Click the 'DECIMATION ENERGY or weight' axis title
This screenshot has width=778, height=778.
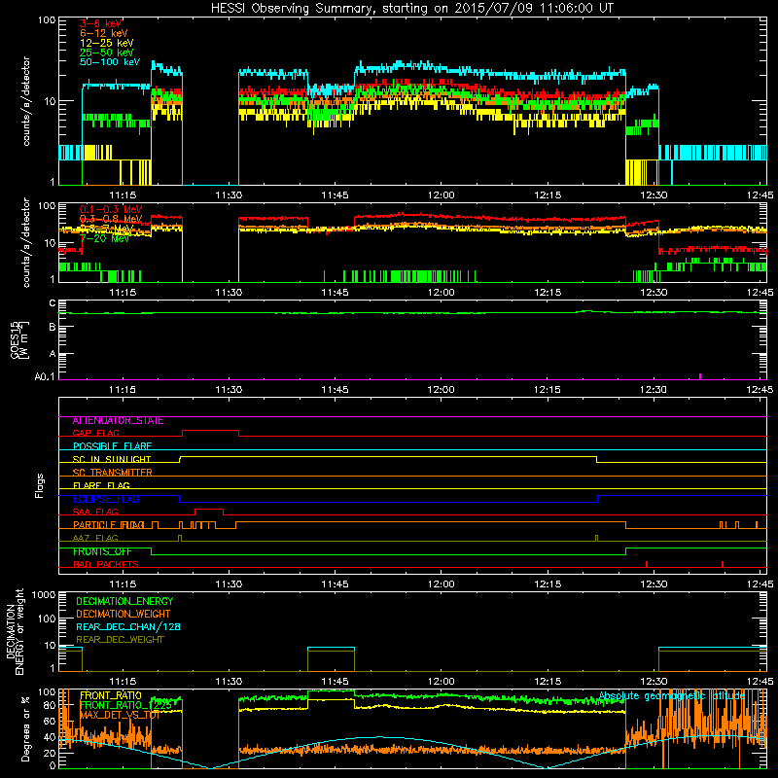click(x=15, y=631)
